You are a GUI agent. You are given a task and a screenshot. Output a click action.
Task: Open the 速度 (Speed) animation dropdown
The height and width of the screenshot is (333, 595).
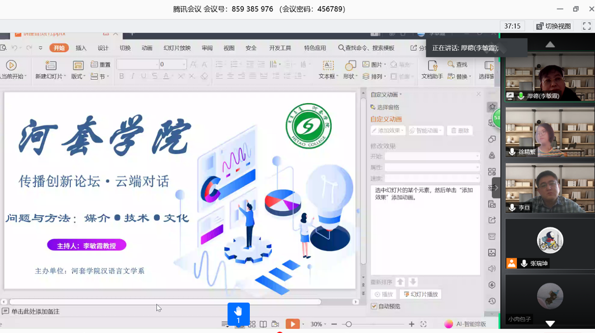[432, 178]
